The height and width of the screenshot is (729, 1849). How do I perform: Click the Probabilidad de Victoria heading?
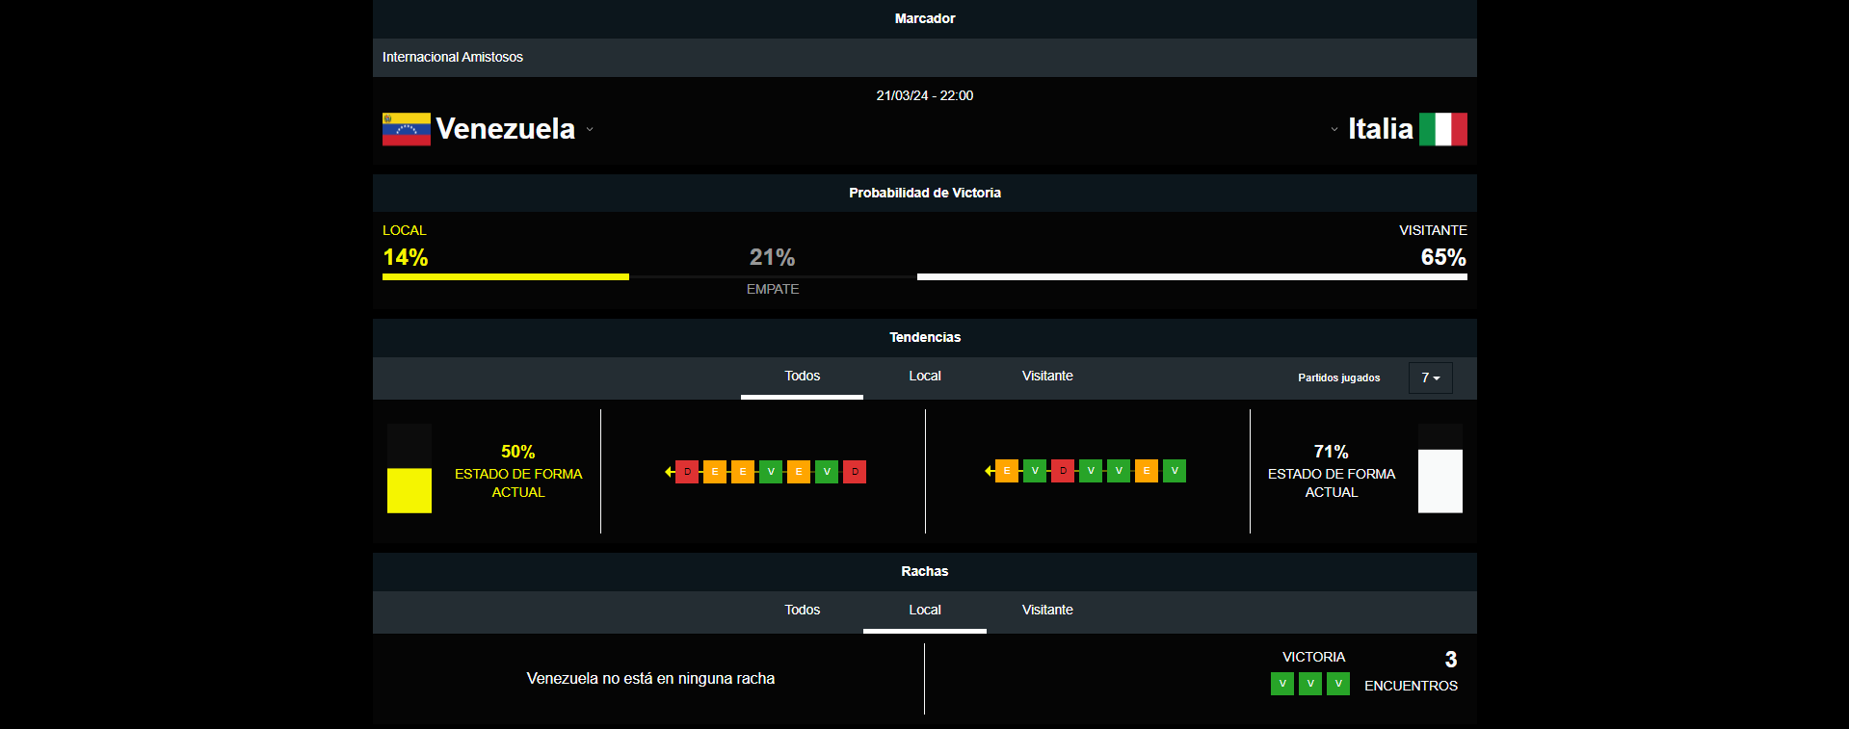click(925, 194)
